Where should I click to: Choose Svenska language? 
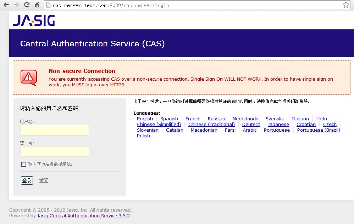[x=275, y=119]
